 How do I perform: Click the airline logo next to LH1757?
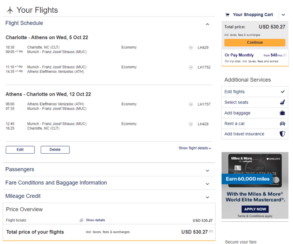(x=191, y=104)
